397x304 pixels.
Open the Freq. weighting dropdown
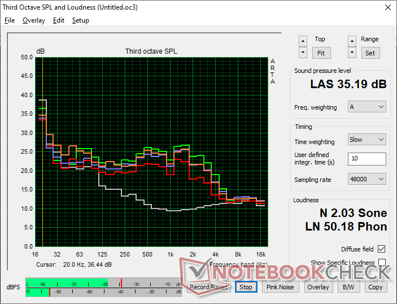367,107
